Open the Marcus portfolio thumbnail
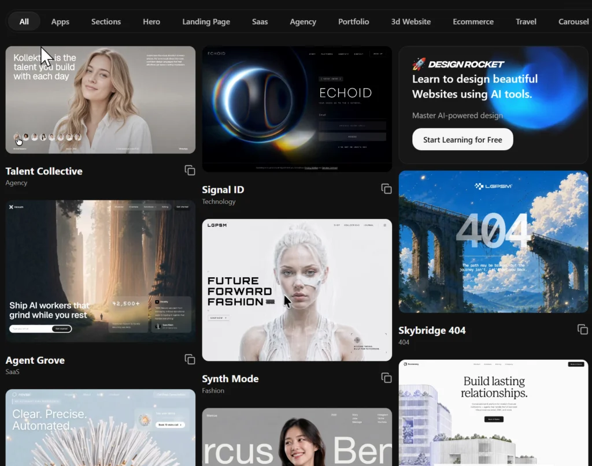592x466 pixels. tap(297, 437)
